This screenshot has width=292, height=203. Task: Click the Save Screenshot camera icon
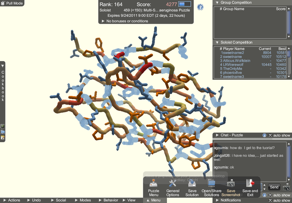(x=231, y=182)
